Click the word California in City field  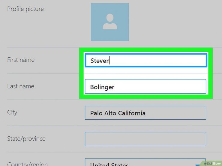(132, 113)
